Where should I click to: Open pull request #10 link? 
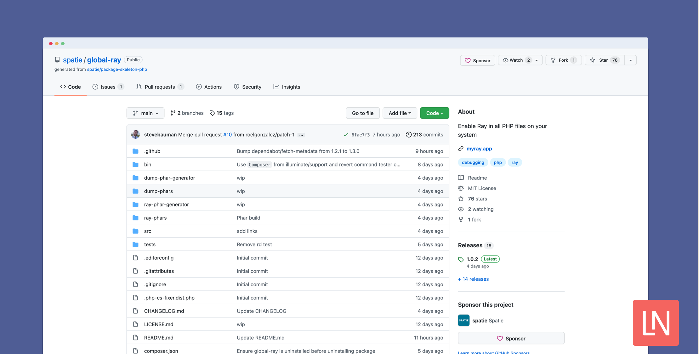(x=227, y=134)
